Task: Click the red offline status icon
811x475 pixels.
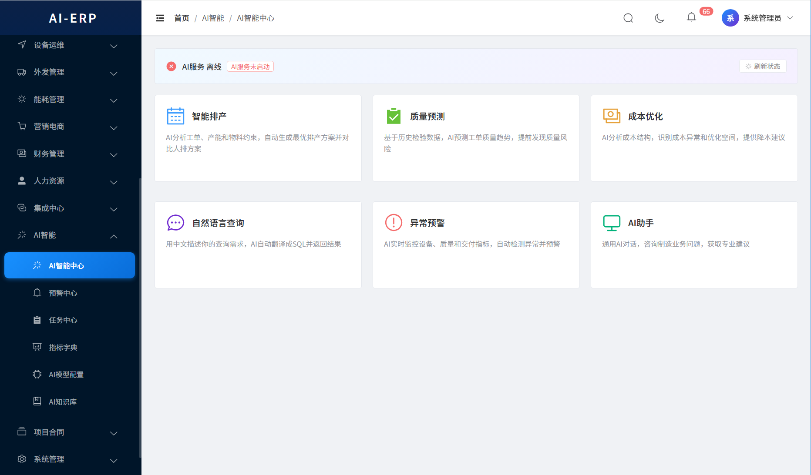Action: pyautogui.click(x=171, y=66)
